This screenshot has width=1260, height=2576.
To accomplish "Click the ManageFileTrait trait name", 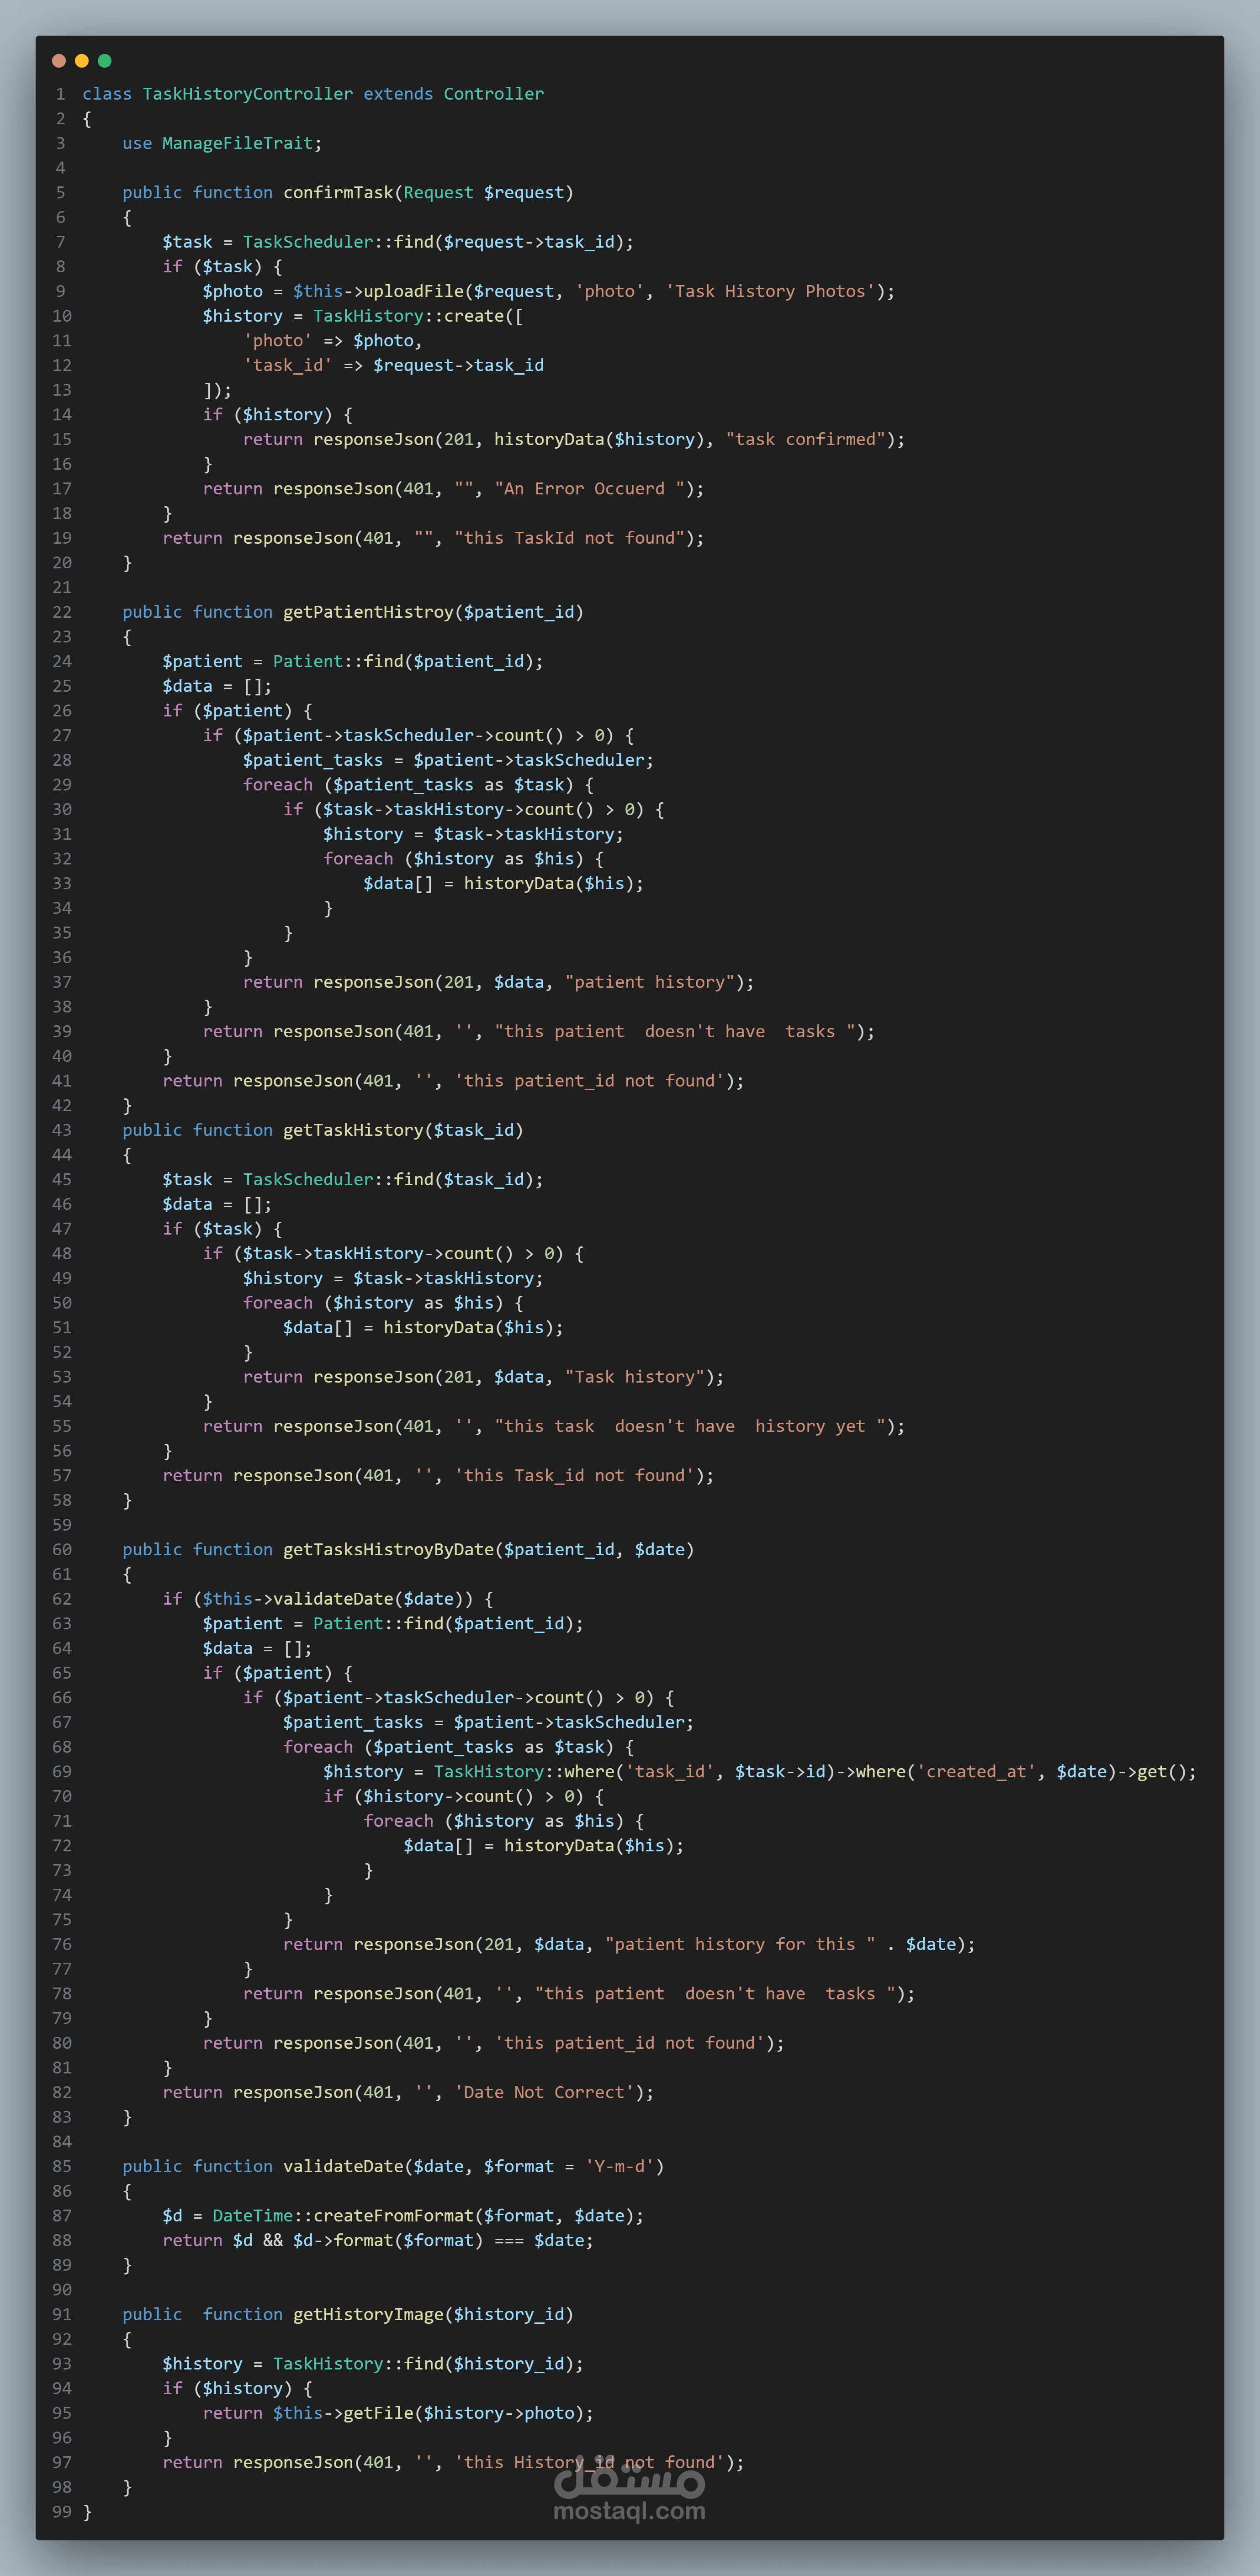I will (238, 143).
